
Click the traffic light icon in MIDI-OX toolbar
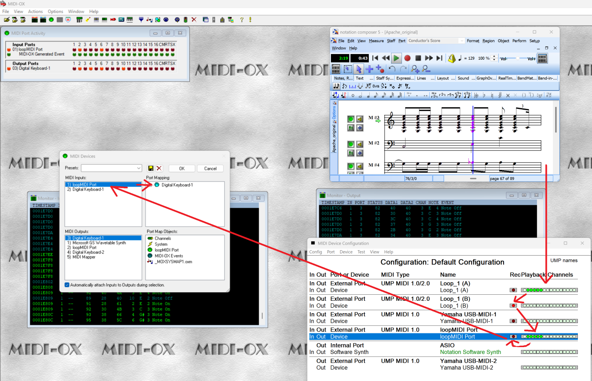point(185,20)
